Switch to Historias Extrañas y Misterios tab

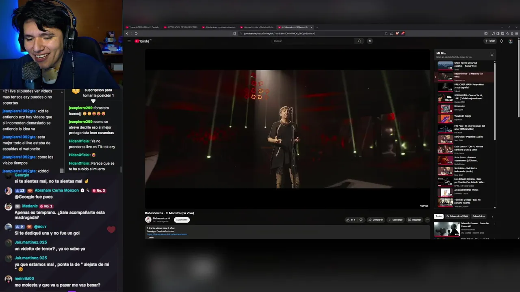pos(257,27)
